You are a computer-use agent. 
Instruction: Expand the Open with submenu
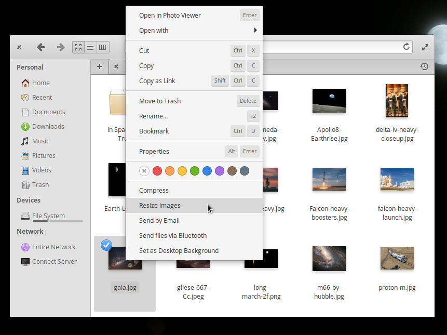(x=194, y=31)
